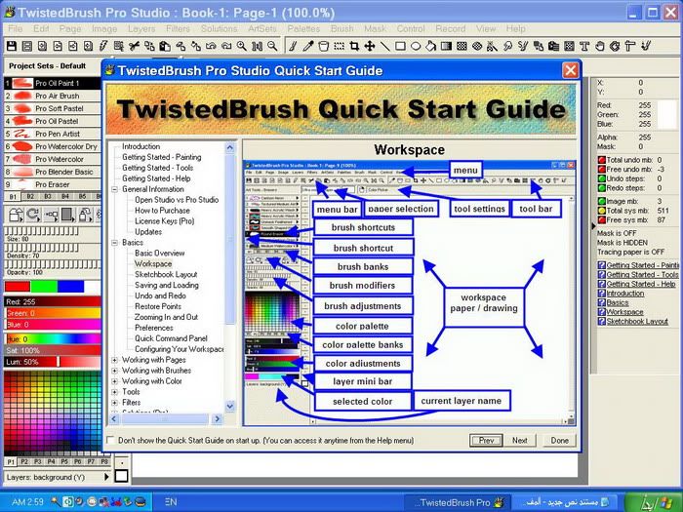Switch to brush bank B2 tab
The height and width of the screenshot is (512, 683).
tap(30, 196)
